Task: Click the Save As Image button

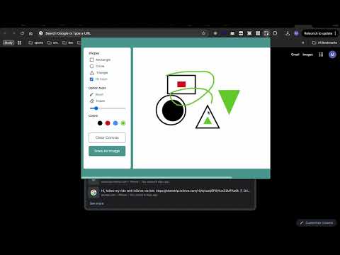Action: [x=107, y=151]
